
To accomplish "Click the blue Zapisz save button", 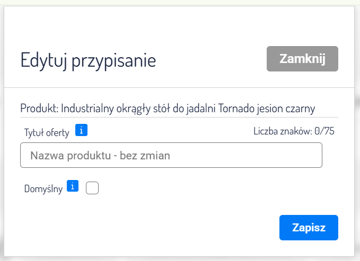I will pos(309,228).
